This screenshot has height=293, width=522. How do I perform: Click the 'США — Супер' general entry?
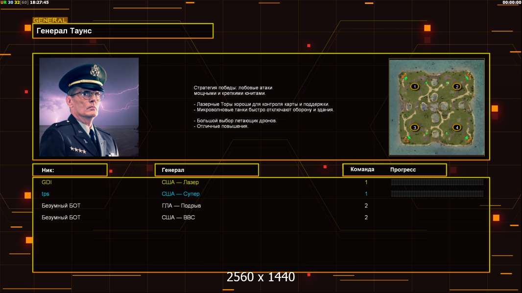180,194
